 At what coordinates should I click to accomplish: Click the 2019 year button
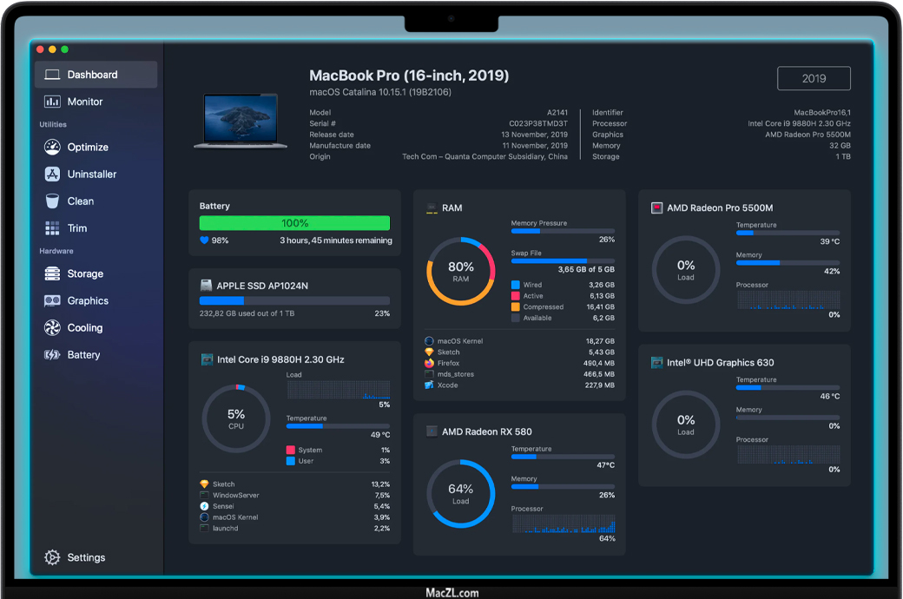coord(814,78)
